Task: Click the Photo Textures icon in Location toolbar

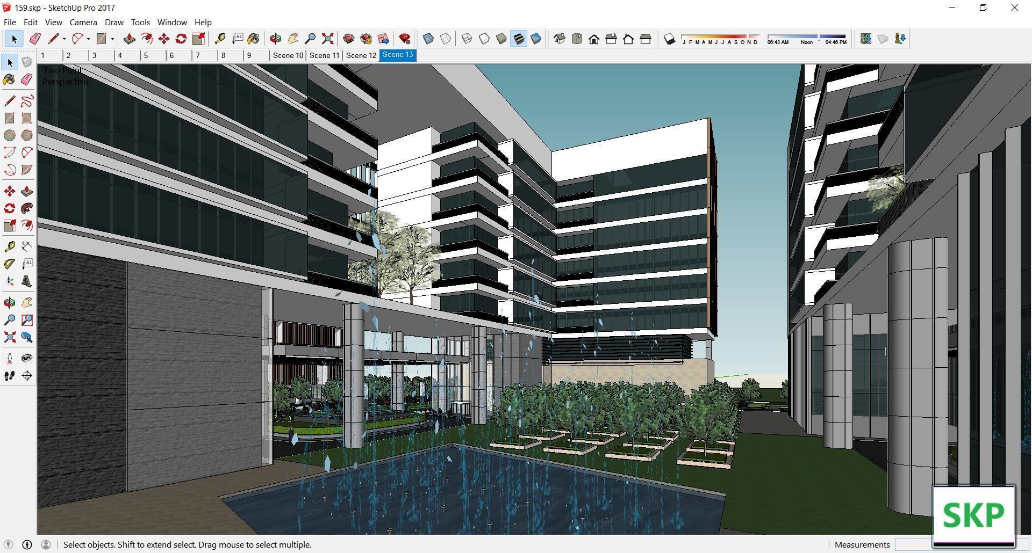Action: (x=900, y=39)
